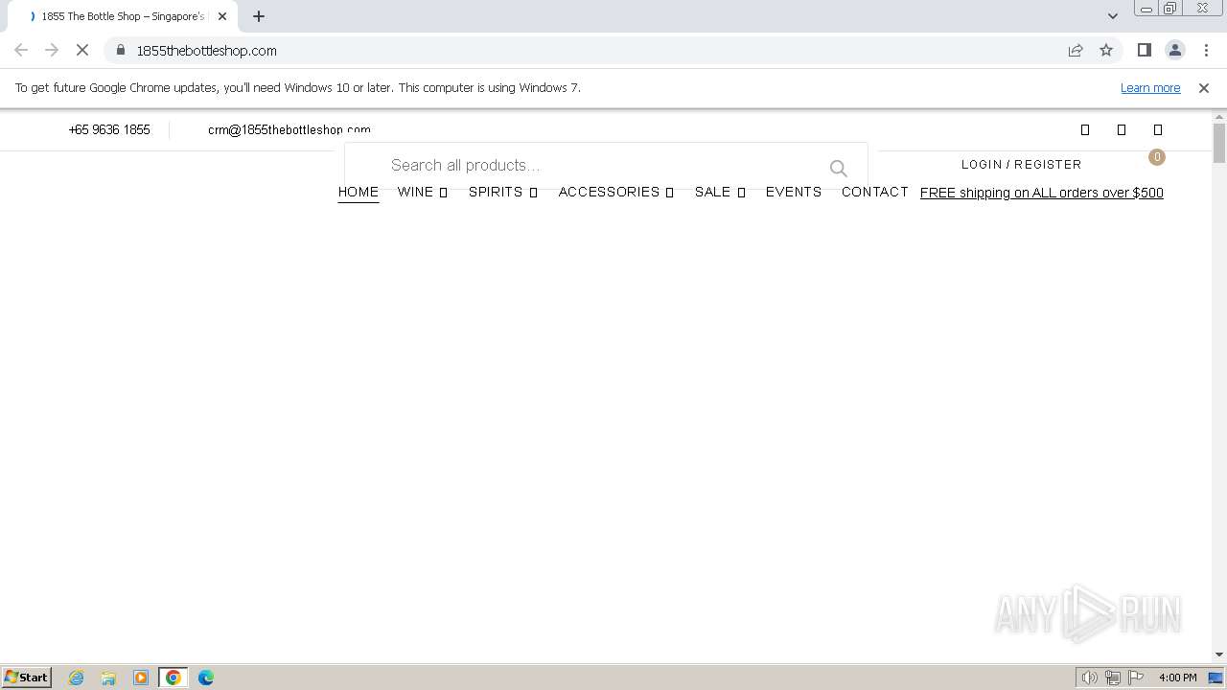Viewport: 1227px width, 690px height.
Task: Click the search magnifier icon
Action: (839, 169)
